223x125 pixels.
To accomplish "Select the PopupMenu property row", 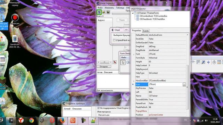I will coord(161,111).
